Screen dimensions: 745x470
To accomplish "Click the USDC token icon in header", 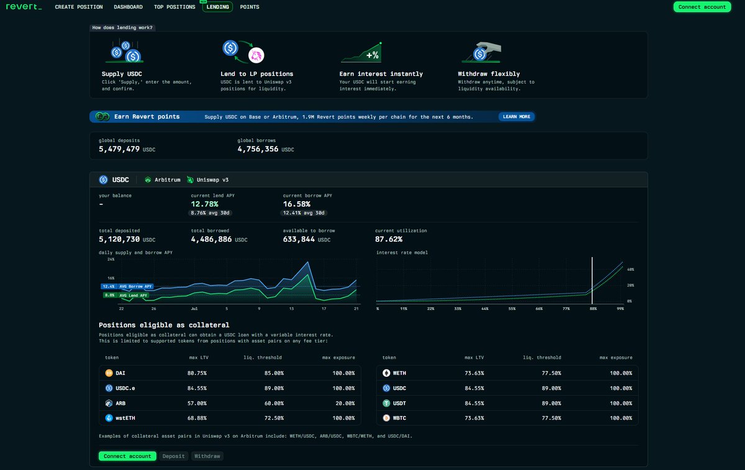I will (x=104, y=179).
